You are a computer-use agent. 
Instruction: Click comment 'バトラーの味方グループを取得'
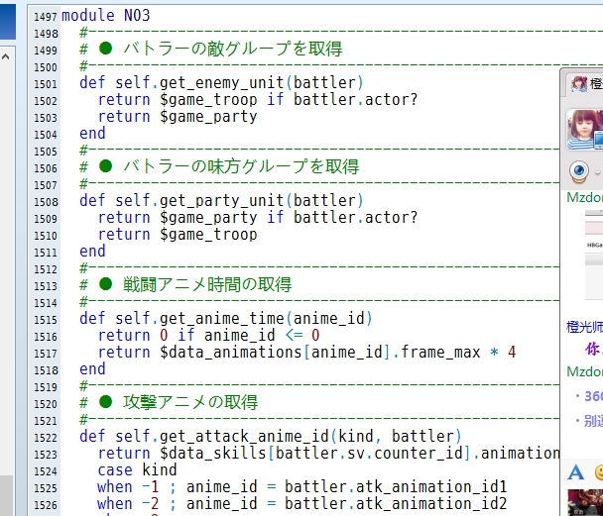241,167
